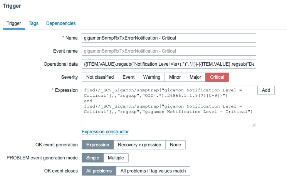The image size is (287, 179).
Task: Select Minor severity option
Action: pos(175,77)
